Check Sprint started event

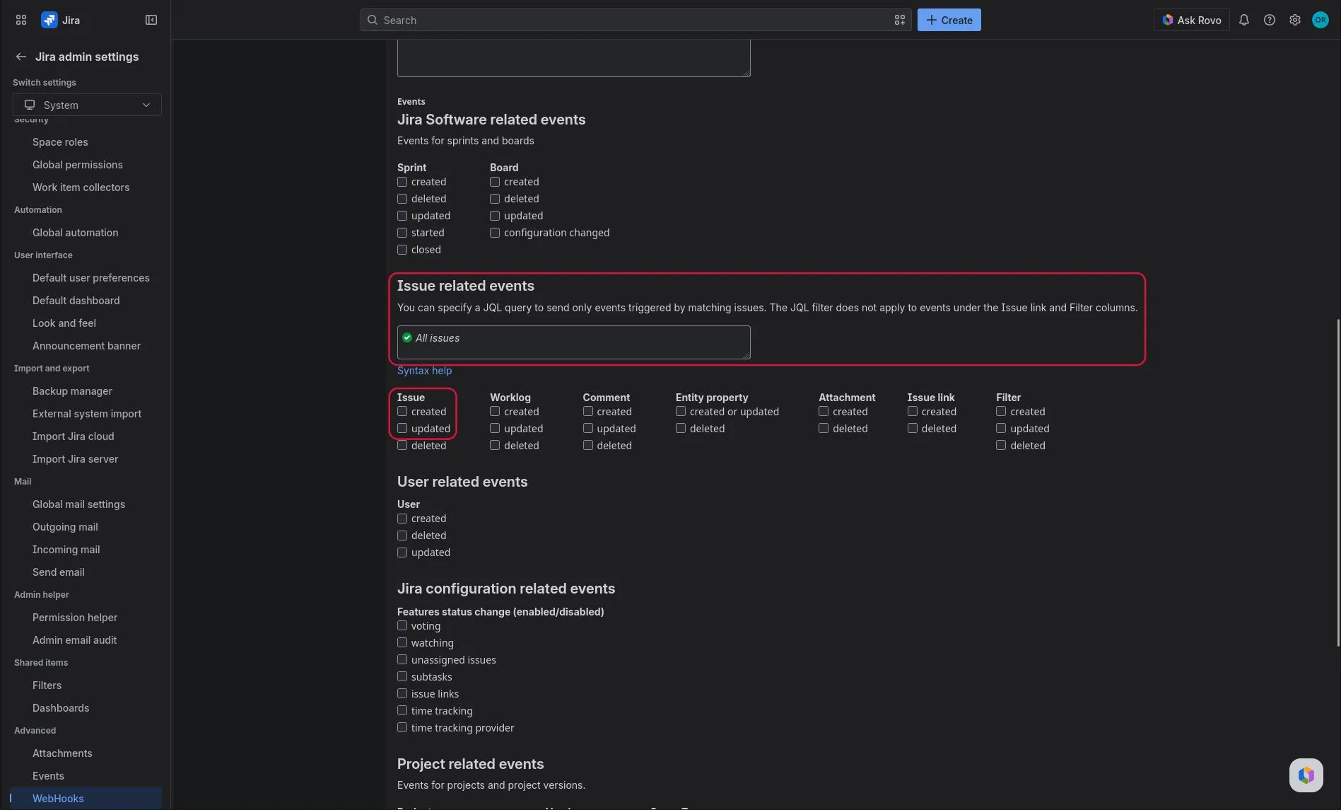pyautogui.click(x=402, y=233)
